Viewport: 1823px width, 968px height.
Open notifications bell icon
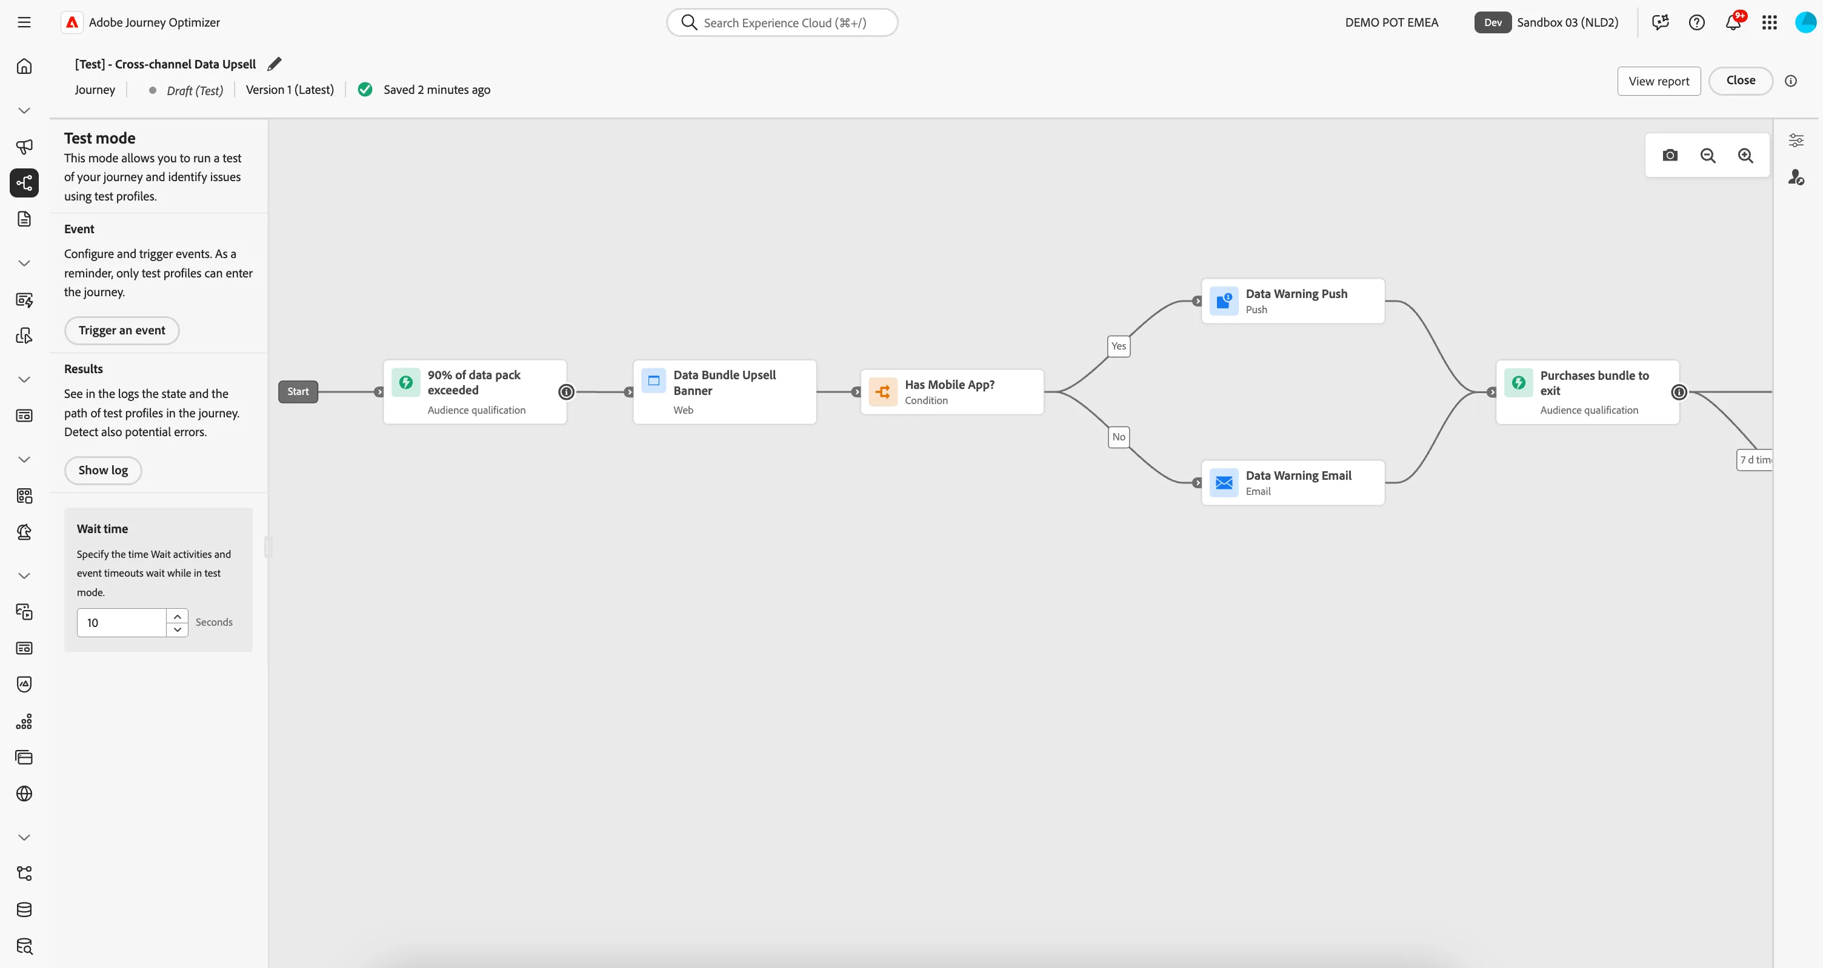1733,22
